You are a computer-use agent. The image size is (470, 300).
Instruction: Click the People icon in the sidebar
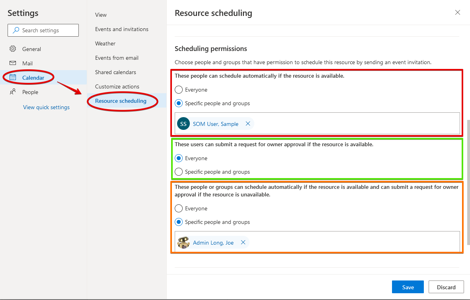[13, 92]
